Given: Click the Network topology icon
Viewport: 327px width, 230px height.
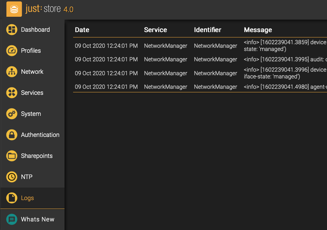Looking at the screenshot, I should 12,72.
